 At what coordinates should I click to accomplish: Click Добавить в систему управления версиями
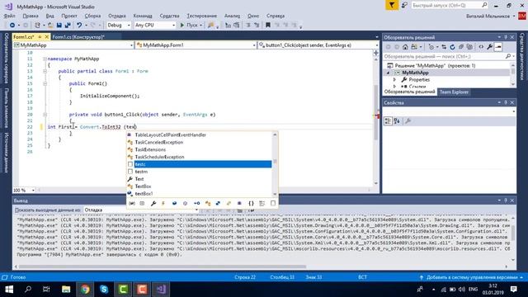coord(471,277)
